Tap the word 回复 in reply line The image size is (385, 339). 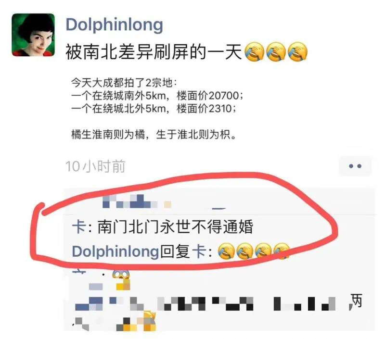click(175, 252)
